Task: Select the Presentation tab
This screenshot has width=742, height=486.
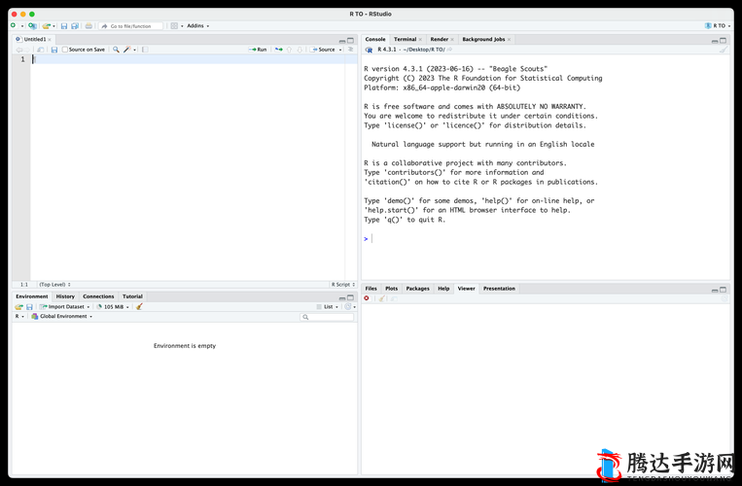Action: [499, 289]
